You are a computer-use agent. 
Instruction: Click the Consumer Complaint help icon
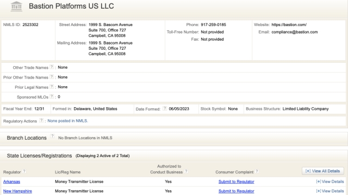click(x=257, y=171)
